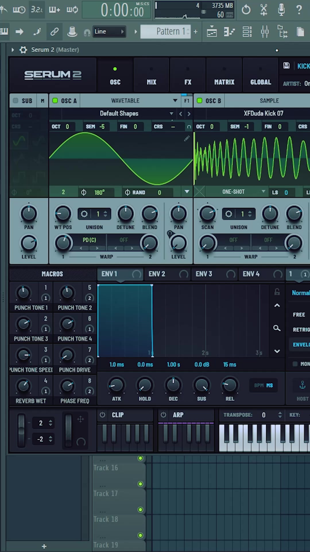Open the piano roll icon in toolbar

pos(229,32)
